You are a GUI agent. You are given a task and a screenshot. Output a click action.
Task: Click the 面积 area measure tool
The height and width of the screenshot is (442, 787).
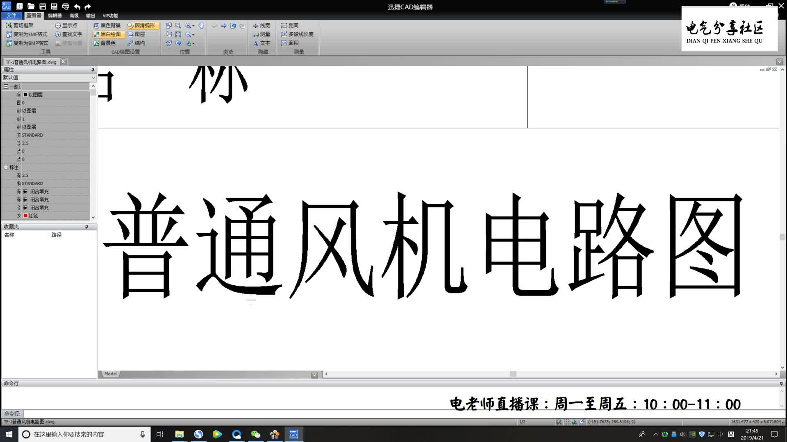pyautogui.click(x=290, y=43)
